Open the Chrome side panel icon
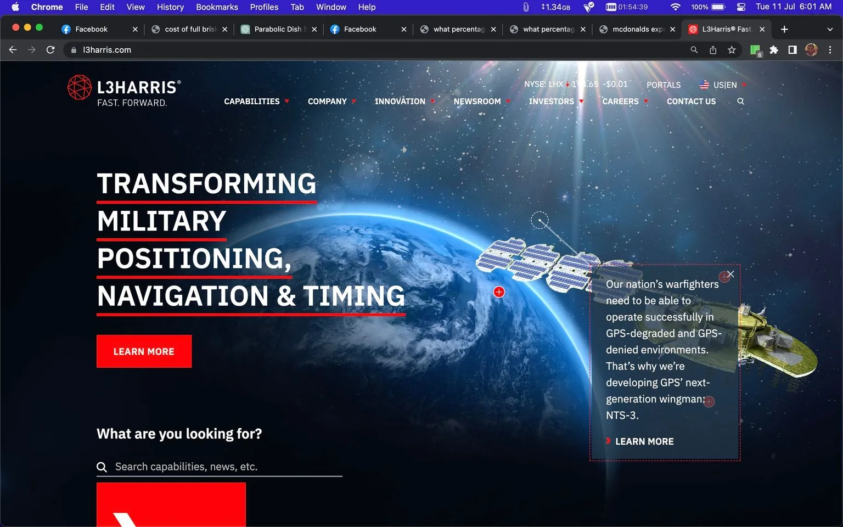This screenshot has height=527, width=843. tap(793, 49)
